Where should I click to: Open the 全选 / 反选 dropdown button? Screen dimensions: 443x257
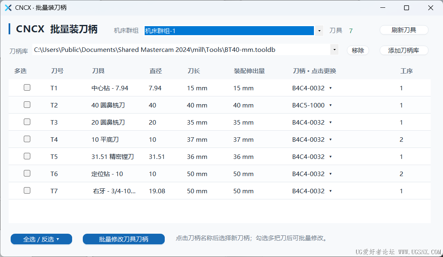(x=41, y=239)
